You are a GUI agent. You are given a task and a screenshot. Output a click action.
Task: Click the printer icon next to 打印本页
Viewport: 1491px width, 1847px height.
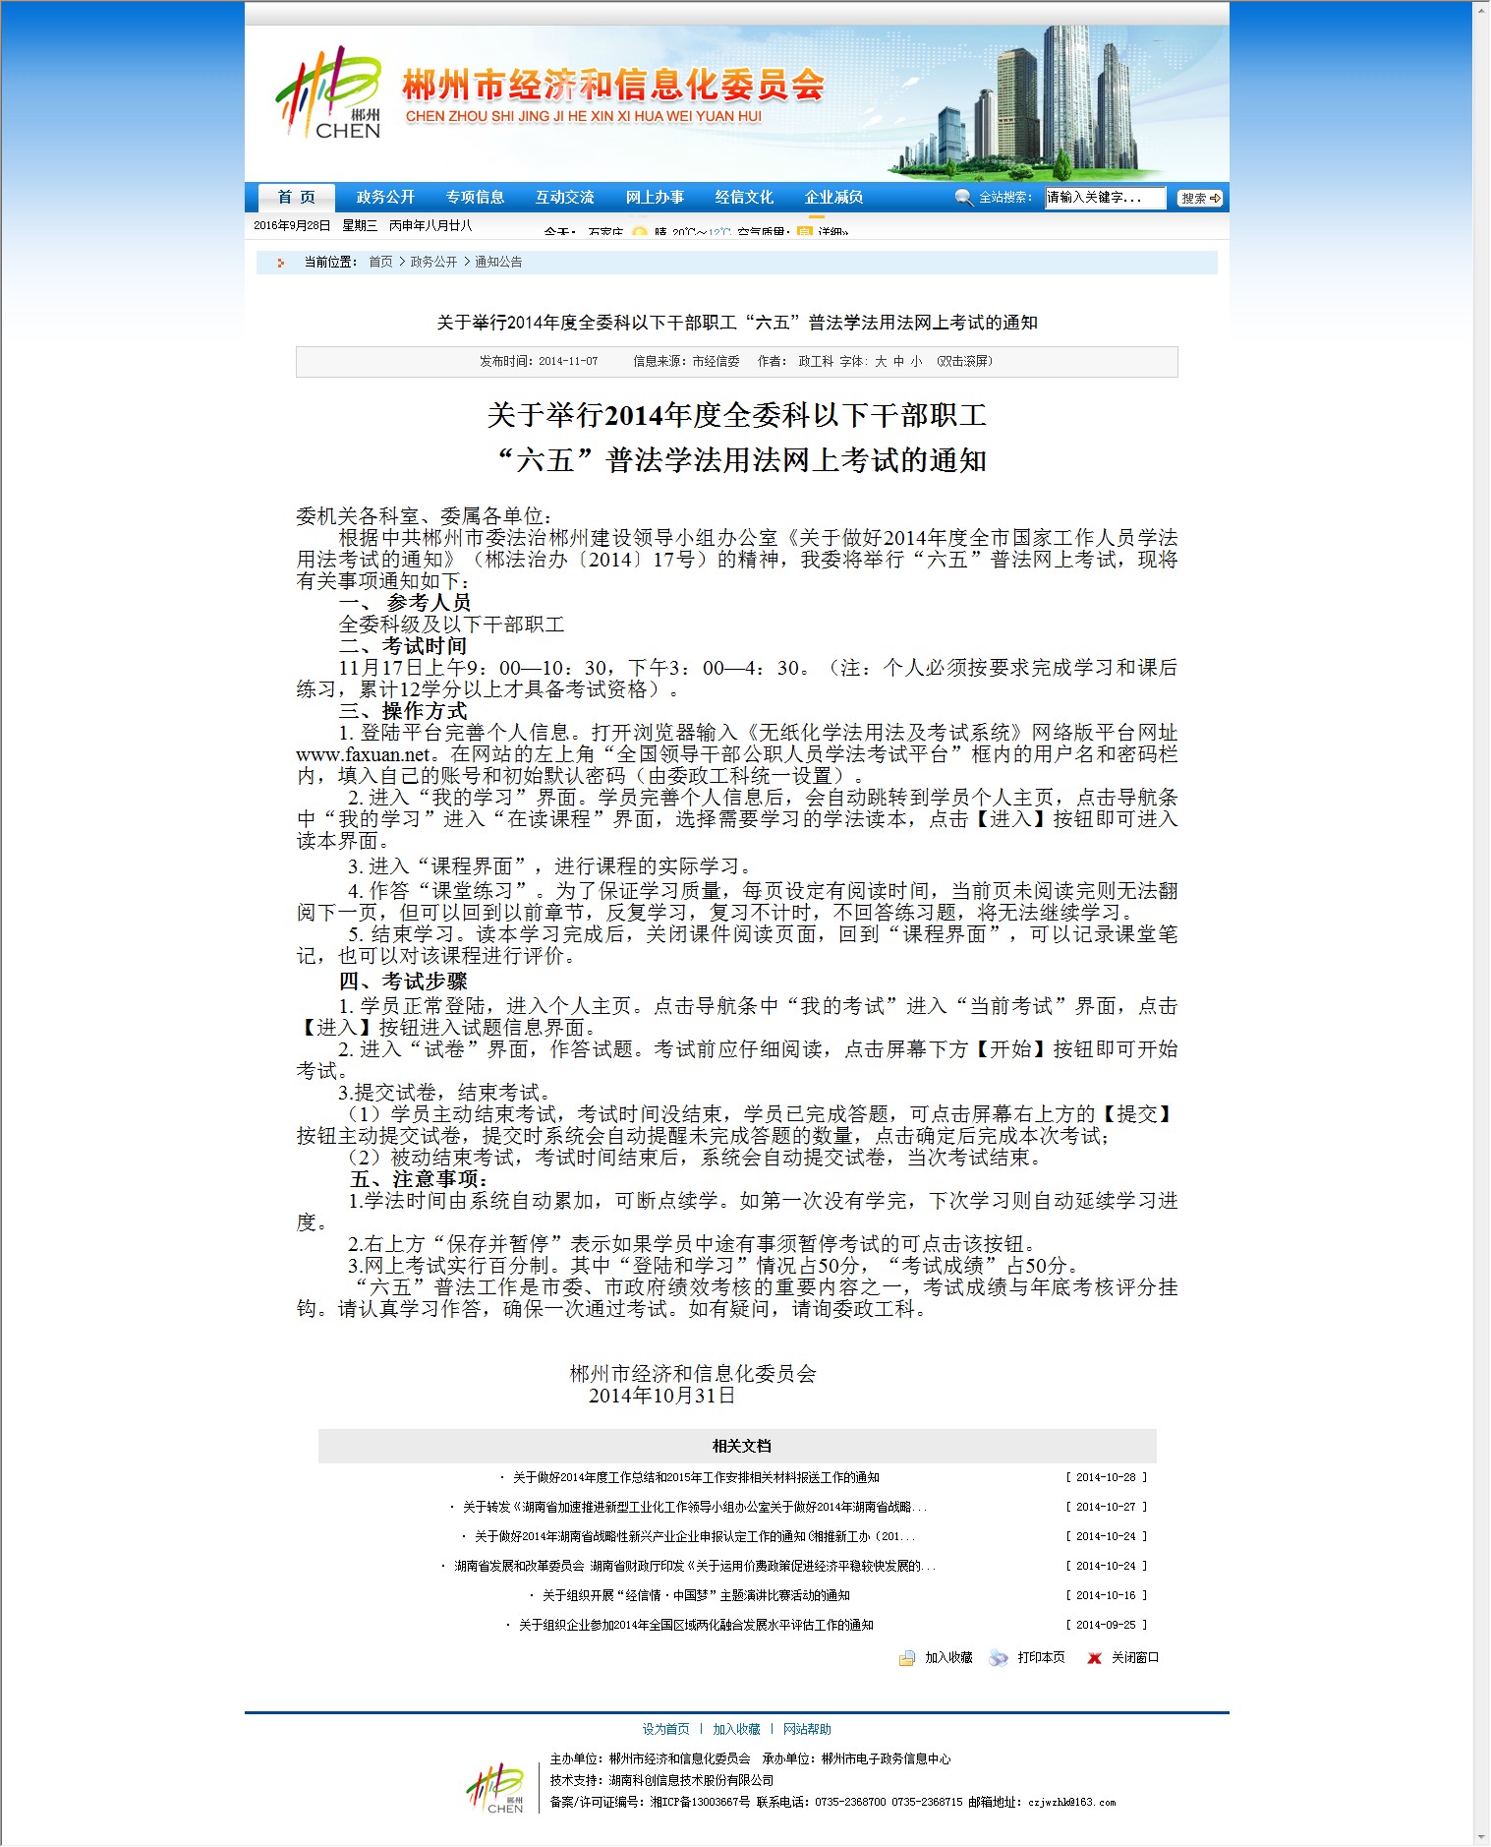coord(999,1658)
